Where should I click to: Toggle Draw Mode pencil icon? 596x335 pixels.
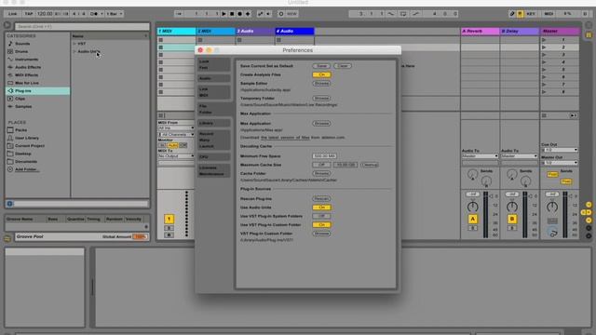(512, 14)
